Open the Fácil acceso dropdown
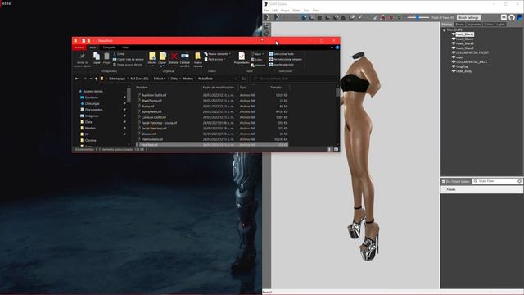524x295 pixels. (215, 59)
